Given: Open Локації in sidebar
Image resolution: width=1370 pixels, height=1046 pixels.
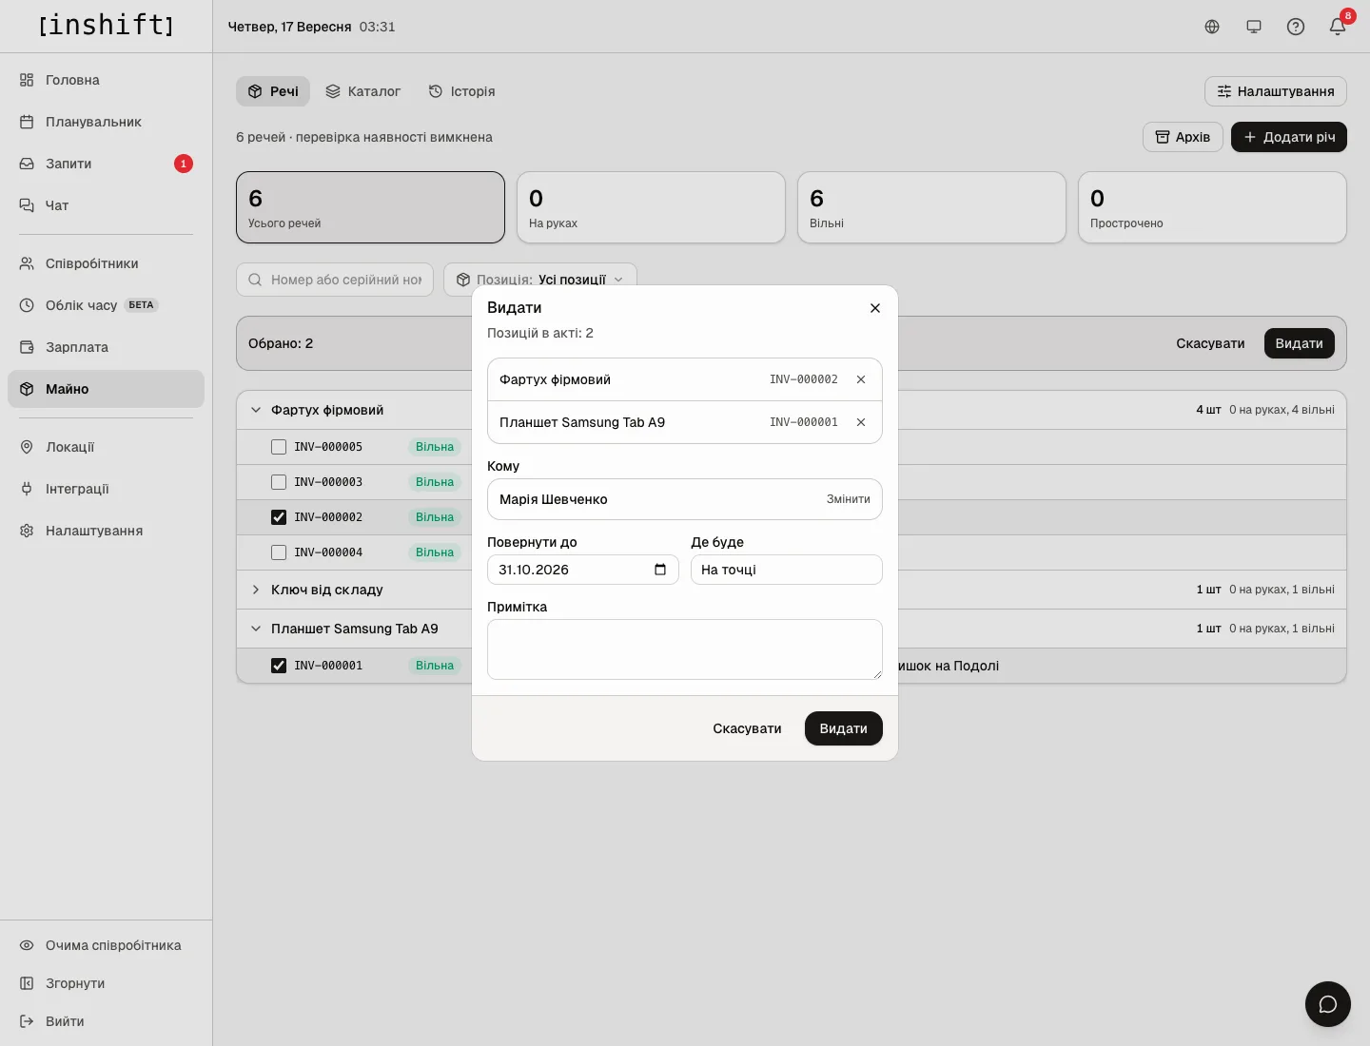Looking at the screenshot, I should (106, 447).
